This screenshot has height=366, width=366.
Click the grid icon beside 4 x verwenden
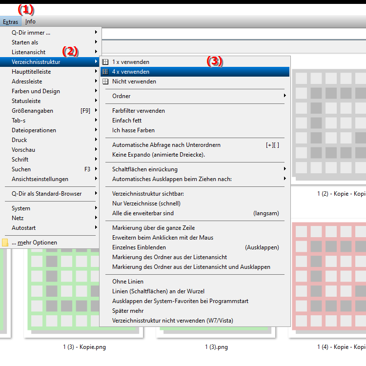click(x=105, y=72)
